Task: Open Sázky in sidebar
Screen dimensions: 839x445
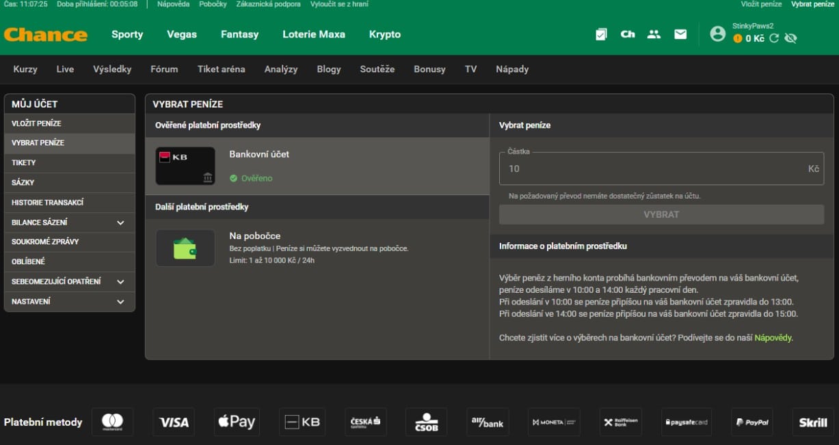Action: tap(70, 183)
